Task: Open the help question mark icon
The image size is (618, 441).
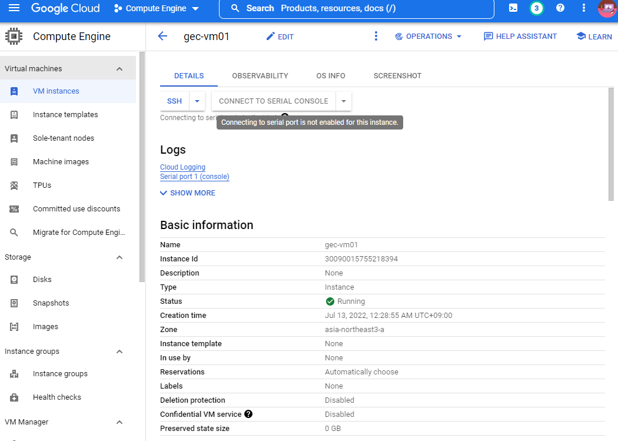Action: 560,8
